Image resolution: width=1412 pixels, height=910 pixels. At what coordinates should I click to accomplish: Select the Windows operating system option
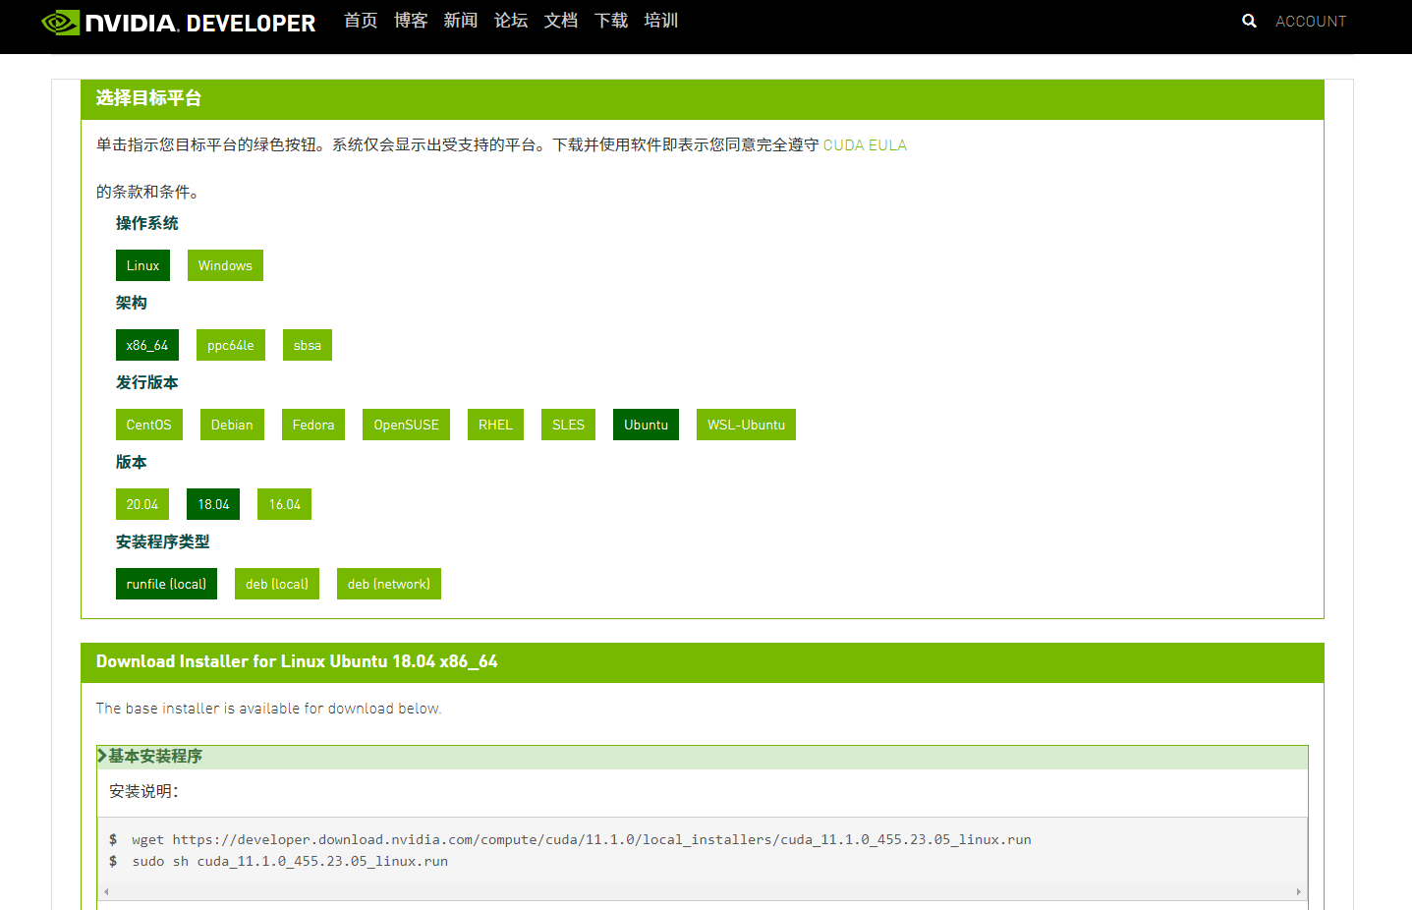(x=225, y=265)
